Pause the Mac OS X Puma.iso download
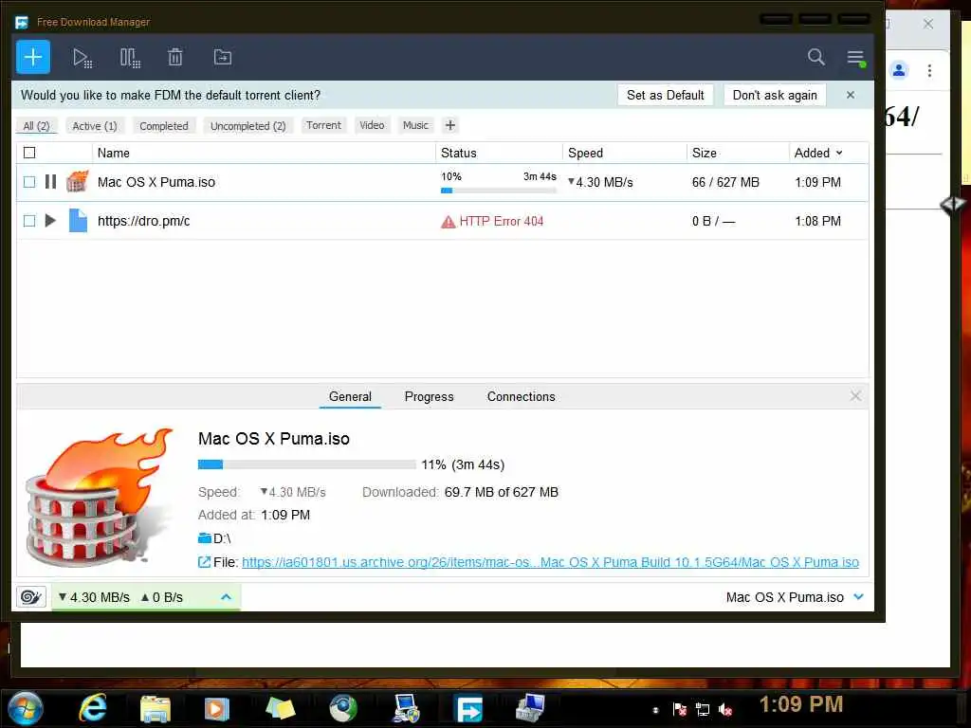This screenshot has height=728, width=971. click(x=51, y=181)
